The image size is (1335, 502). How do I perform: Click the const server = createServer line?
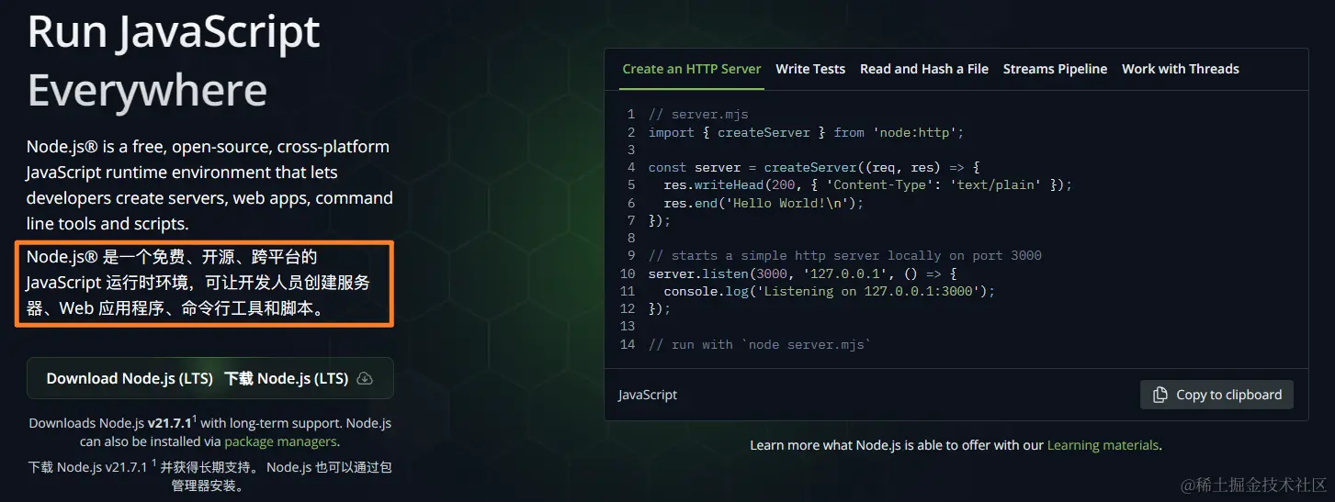[815, 167]
